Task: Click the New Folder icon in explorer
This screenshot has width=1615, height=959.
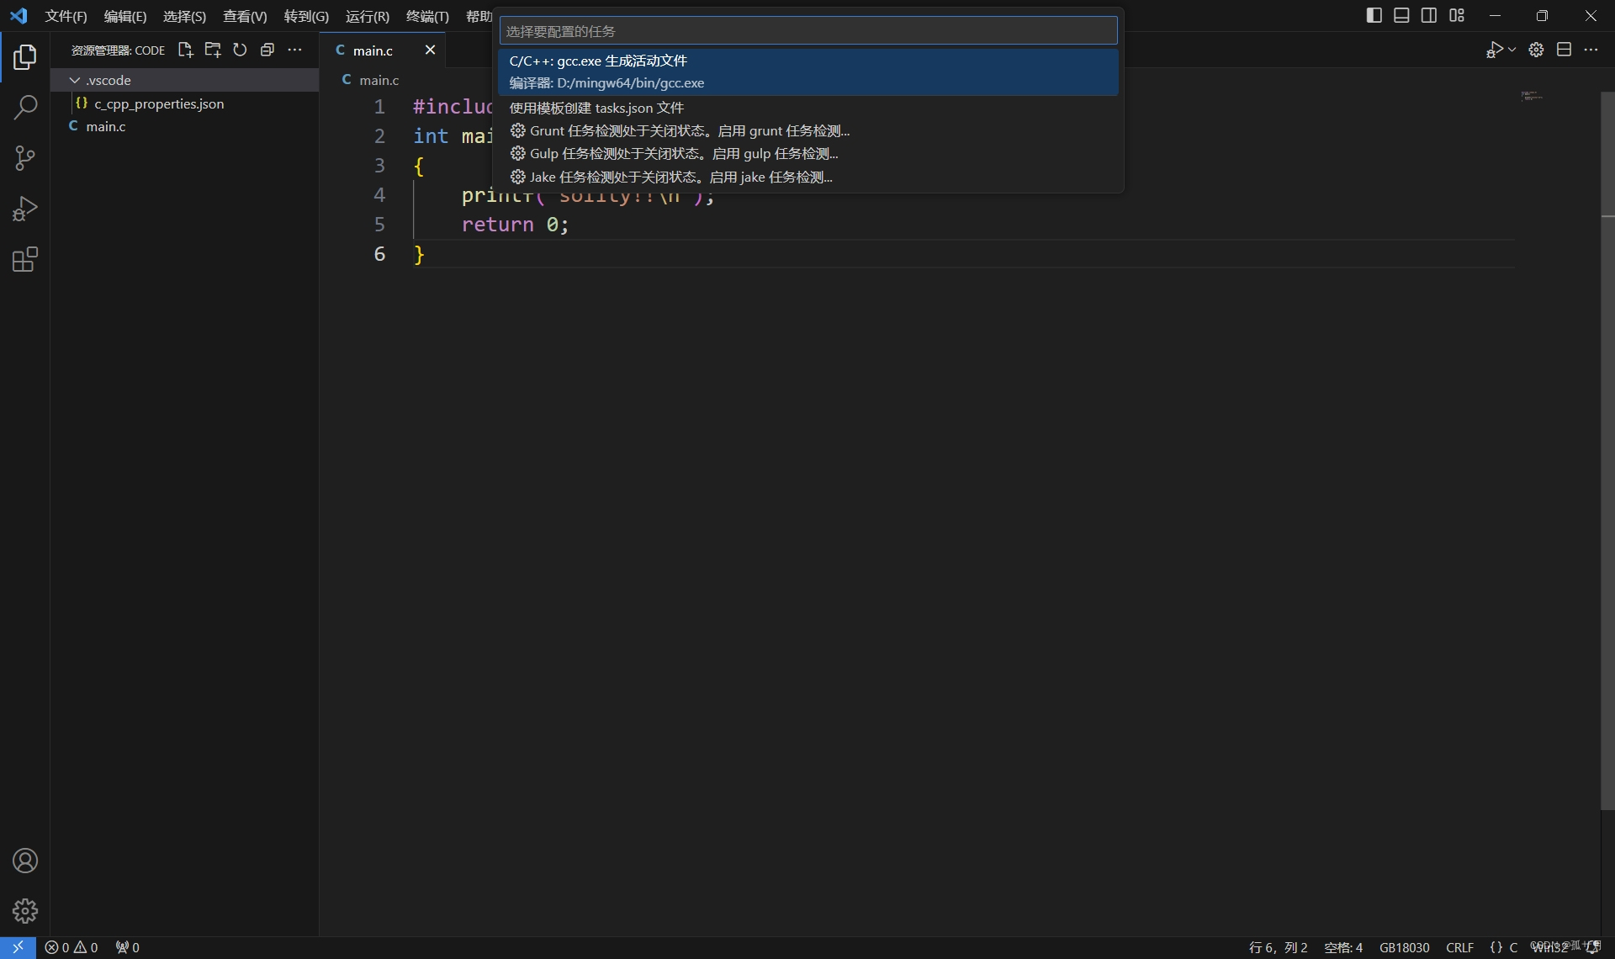Action: pyautogui.click(x=213, y=50)
